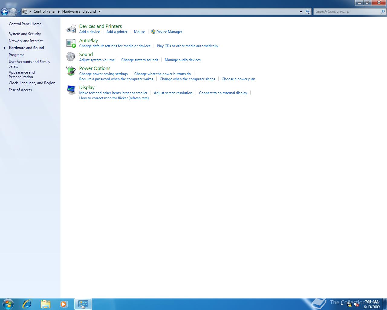Open Clock, Language, and Region
This screenshot has height=310, width=387.
point(32,83)
